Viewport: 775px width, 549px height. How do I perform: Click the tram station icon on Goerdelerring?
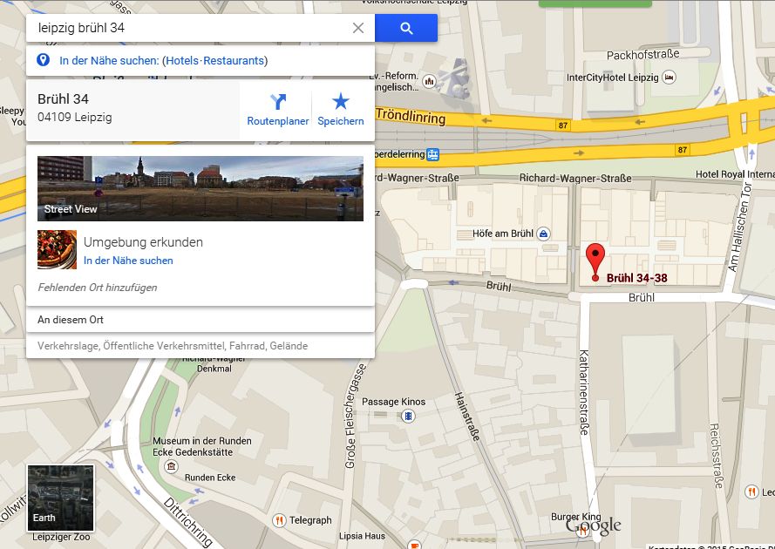433,154
